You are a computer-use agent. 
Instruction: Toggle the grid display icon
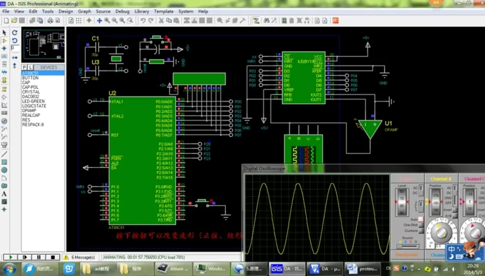[x=79, y=21]
